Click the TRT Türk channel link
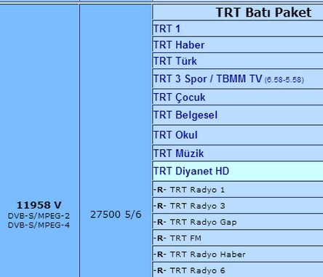 pyautogui.click(x=175, y=61)
